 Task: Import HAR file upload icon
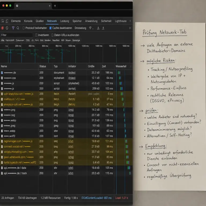pos(103,28)
